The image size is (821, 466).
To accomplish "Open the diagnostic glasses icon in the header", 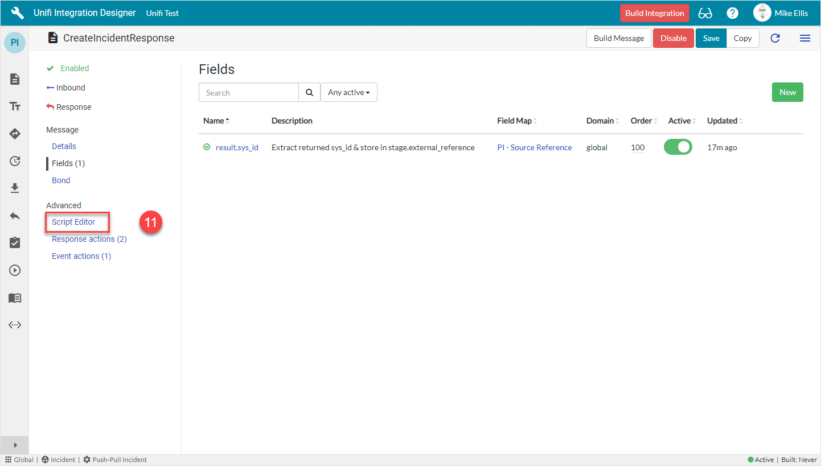I will point(705,13).
